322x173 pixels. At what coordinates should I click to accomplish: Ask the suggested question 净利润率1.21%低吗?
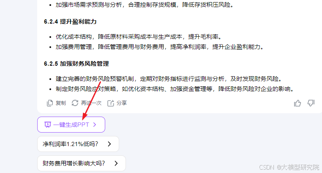78,144
